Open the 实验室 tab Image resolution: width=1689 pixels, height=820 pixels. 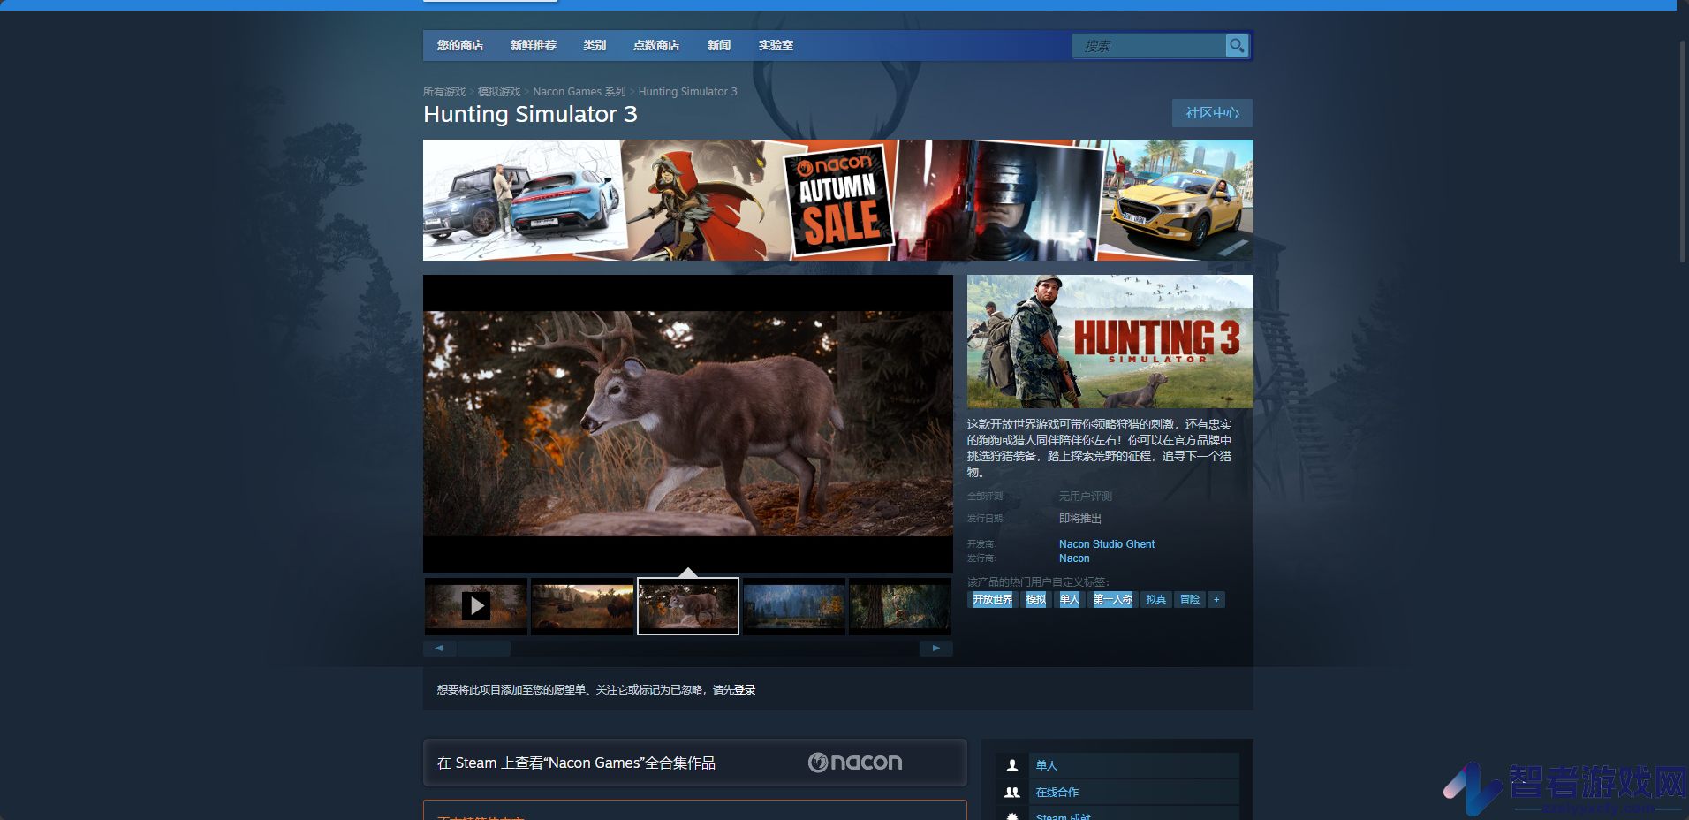point(776,46)
